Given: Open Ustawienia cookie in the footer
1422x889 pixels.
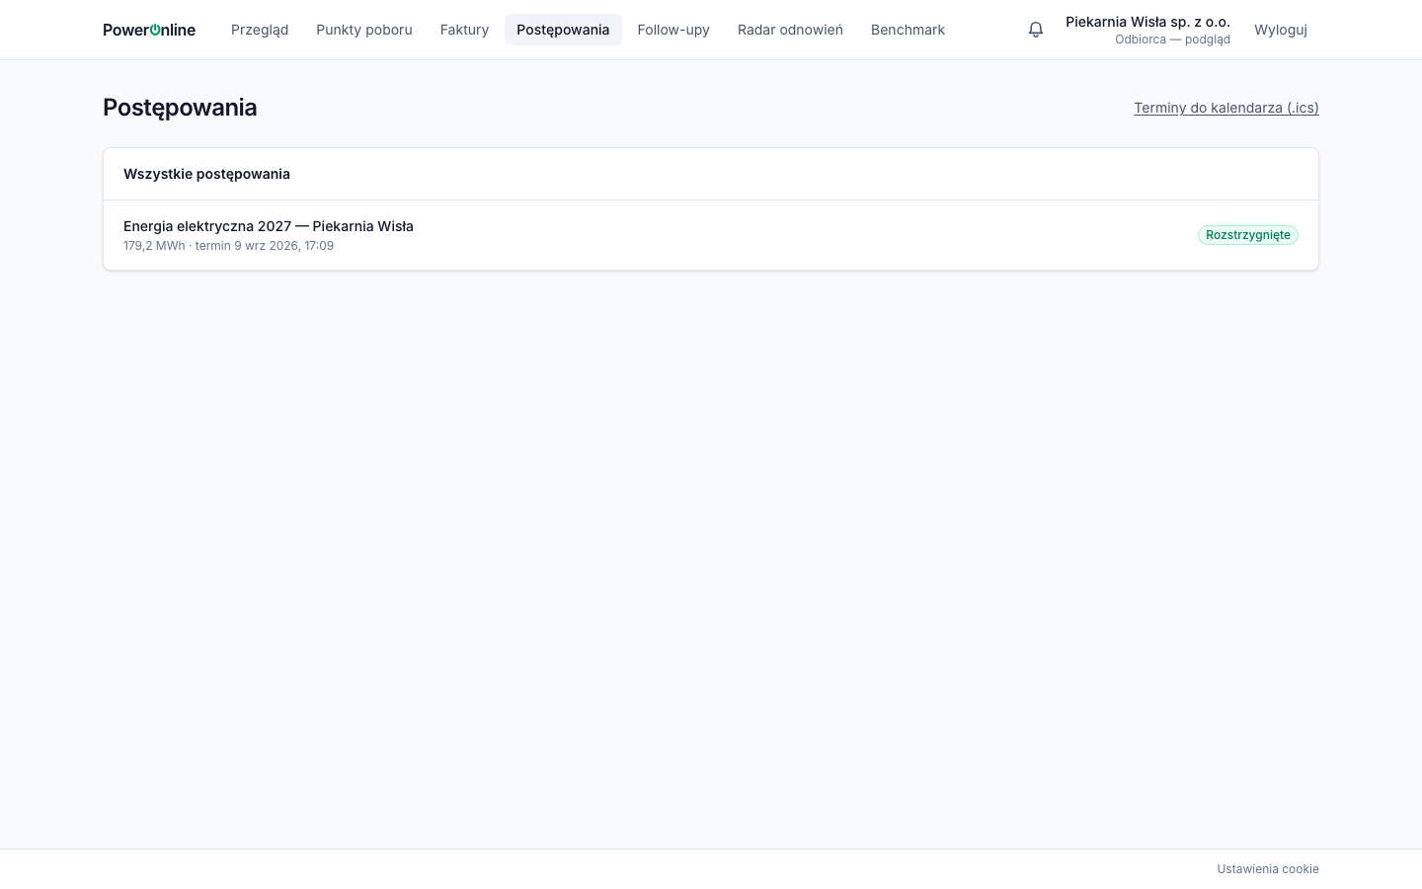Looking at the screenshot, I should pos(1268,869).
